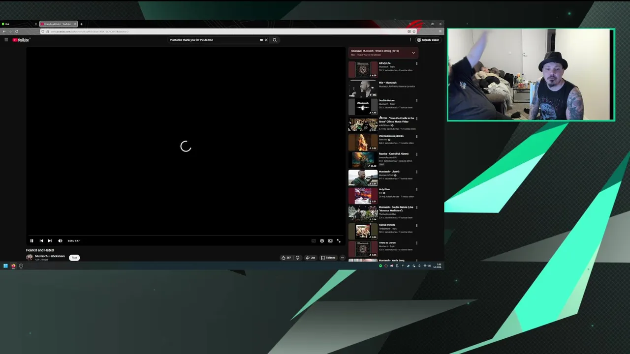Open the Mix – Mustasch thumbnail
The height and width of the screenshot is (354, 630).
(x=363, y=89)
